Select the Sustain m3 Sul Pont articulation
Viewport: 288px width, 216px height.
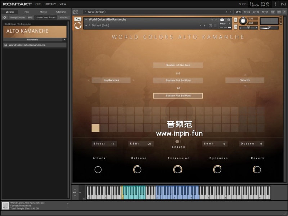click(178, 65)
